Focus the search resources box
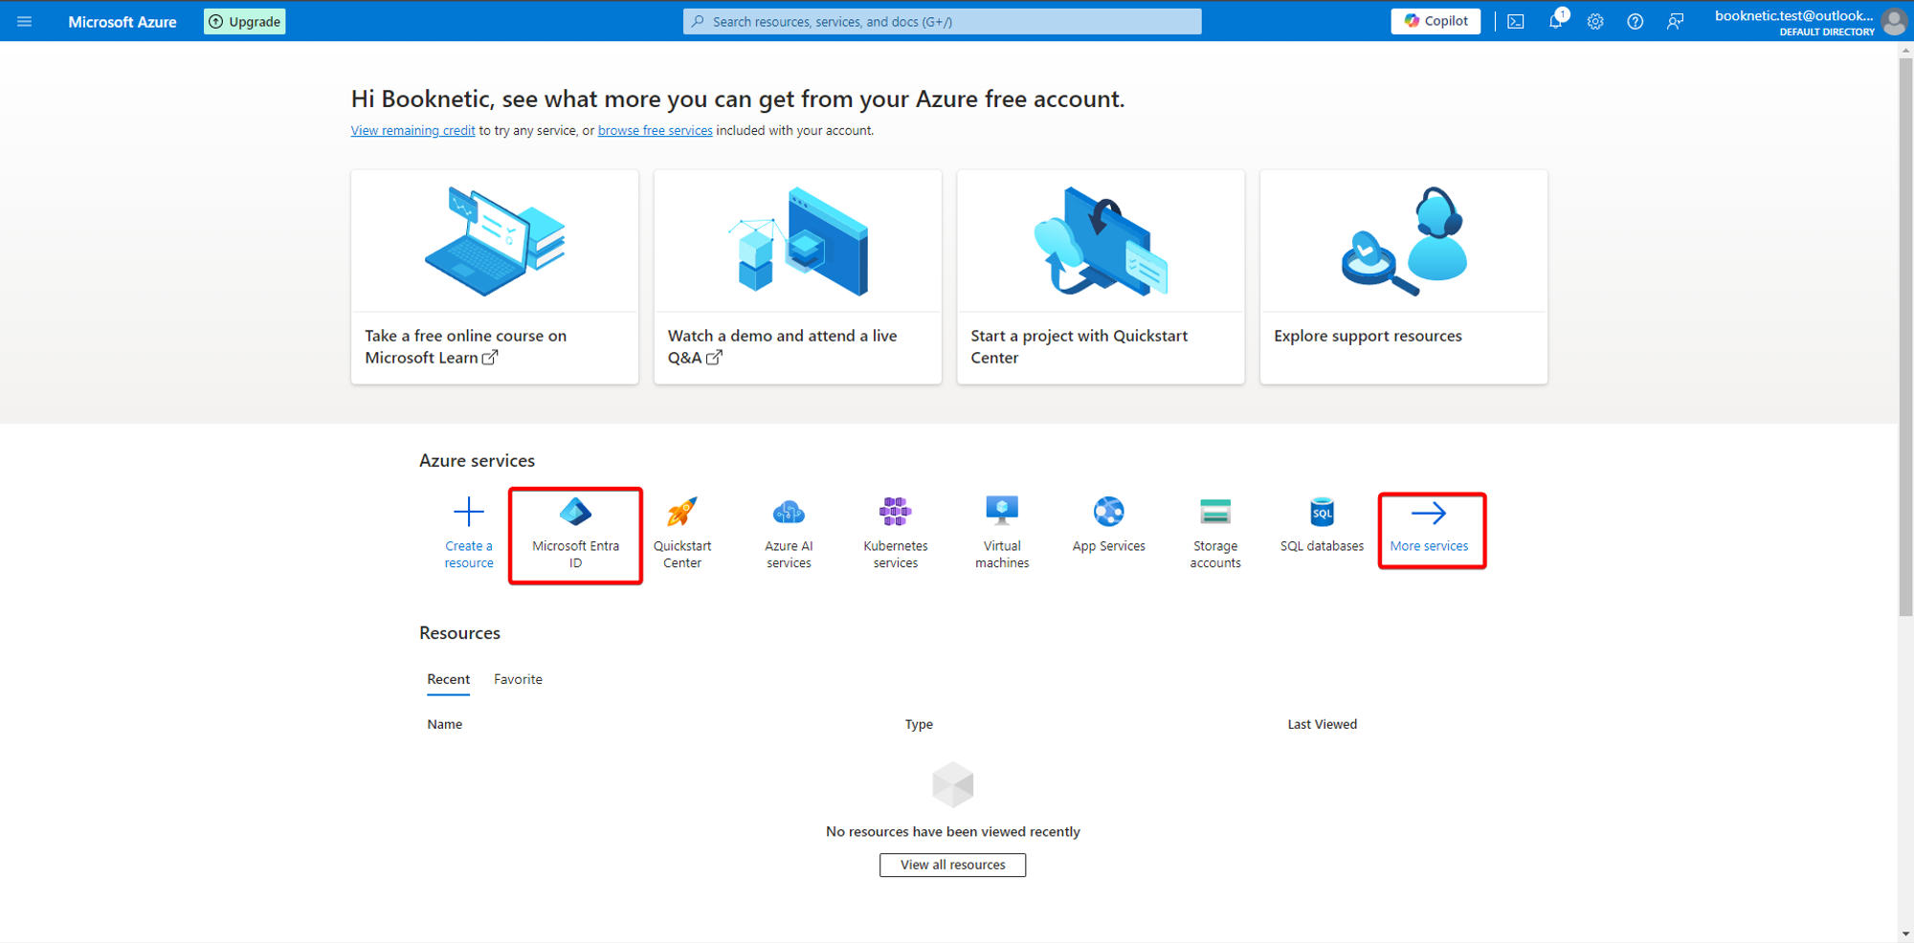 coord(942,21)
